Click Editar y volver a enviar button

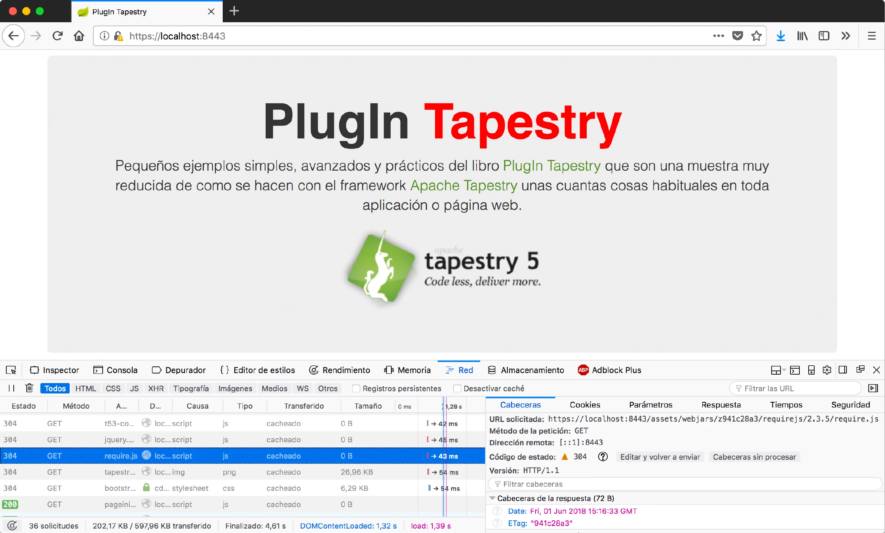(660, 457)
